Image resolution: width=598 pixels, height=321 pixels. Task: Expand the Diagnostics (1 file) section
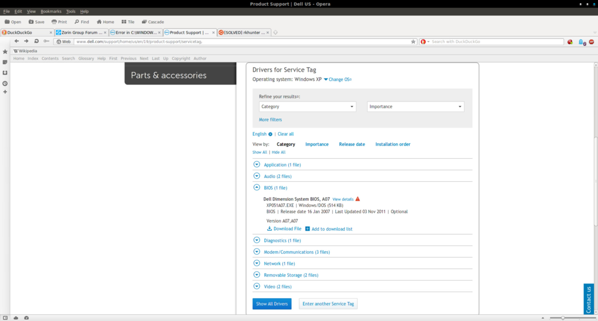(x=257, y=240)
